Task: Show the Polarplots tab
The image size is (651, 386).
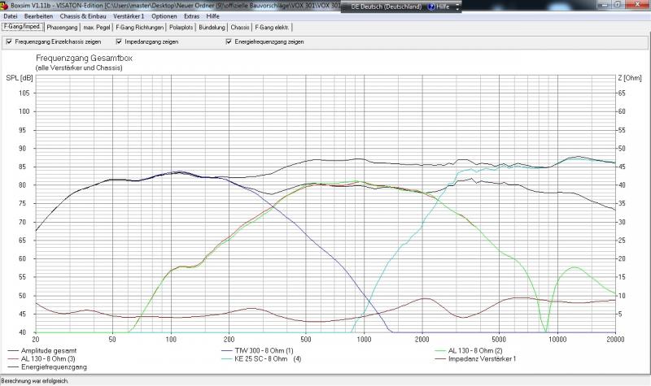Action: pos(182,27)
